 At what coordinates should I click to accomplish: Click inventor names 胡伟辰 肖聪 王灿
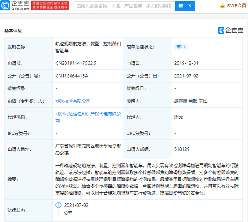click(191, 101)
